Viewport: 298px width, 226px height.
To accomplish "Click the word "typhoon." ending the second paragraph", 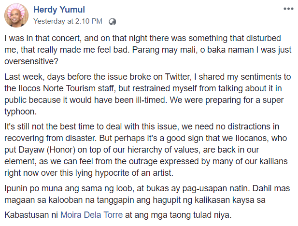I will click(x=20, y=112).
